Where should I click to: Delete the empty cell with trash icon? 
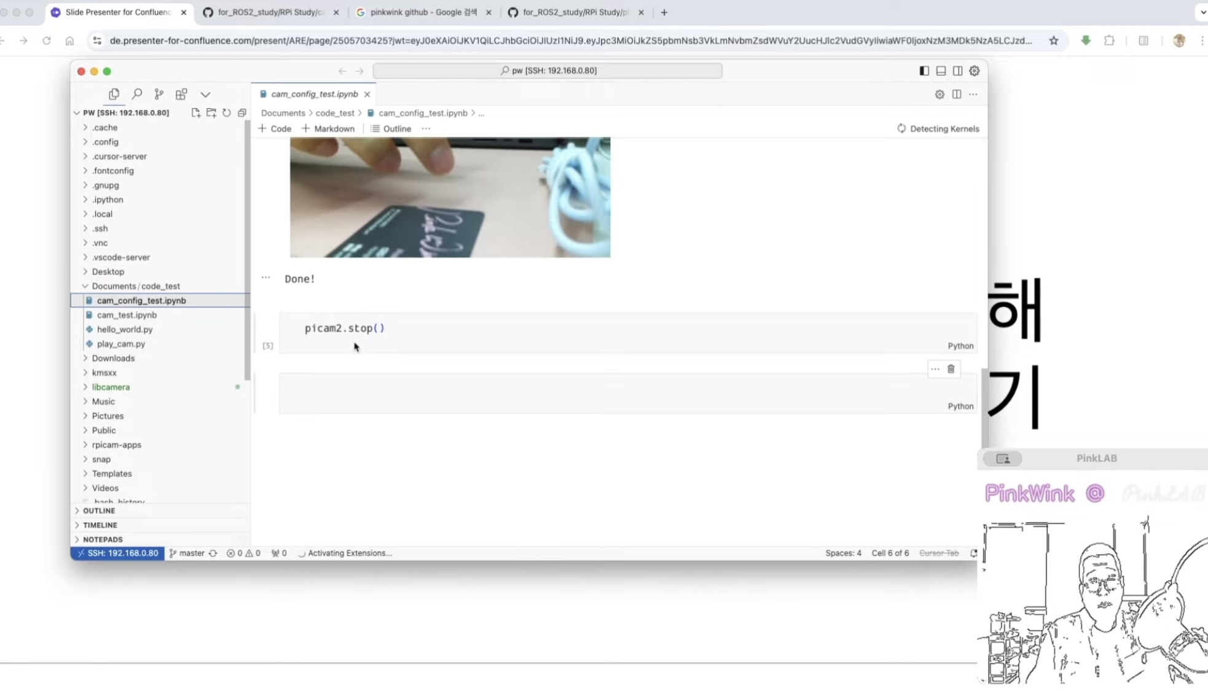pos(951,369)
